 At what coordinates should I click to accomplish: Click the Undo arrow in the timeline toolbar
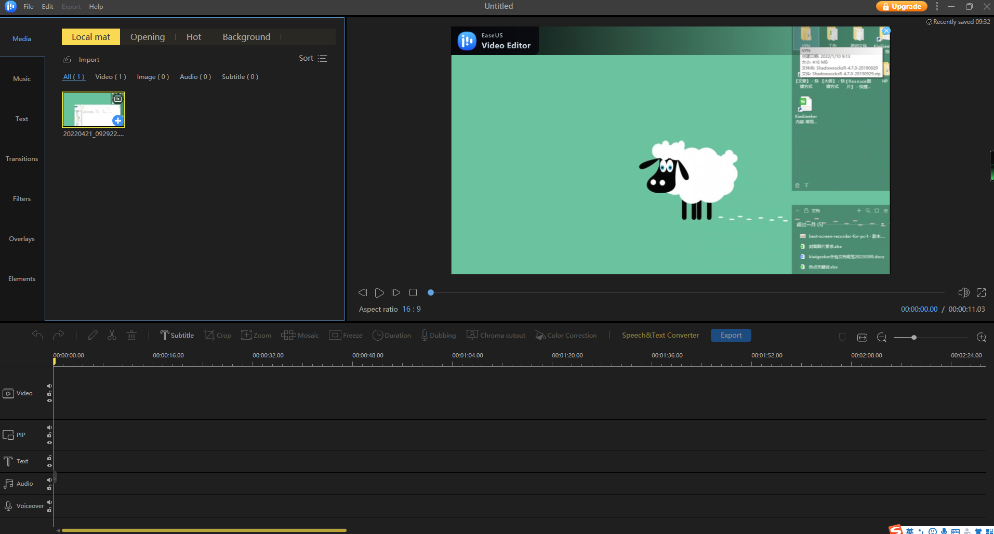click(x=37, y=335)
